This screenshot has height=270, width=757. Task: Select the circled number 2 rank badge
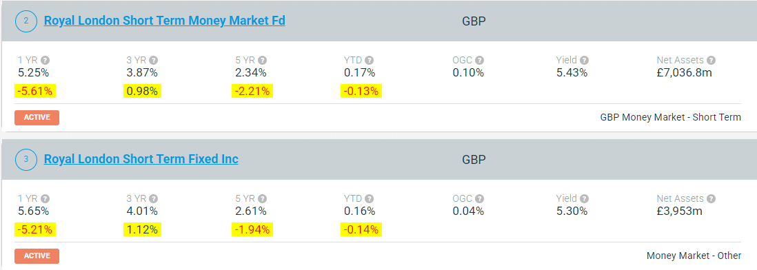coord(26,21)
